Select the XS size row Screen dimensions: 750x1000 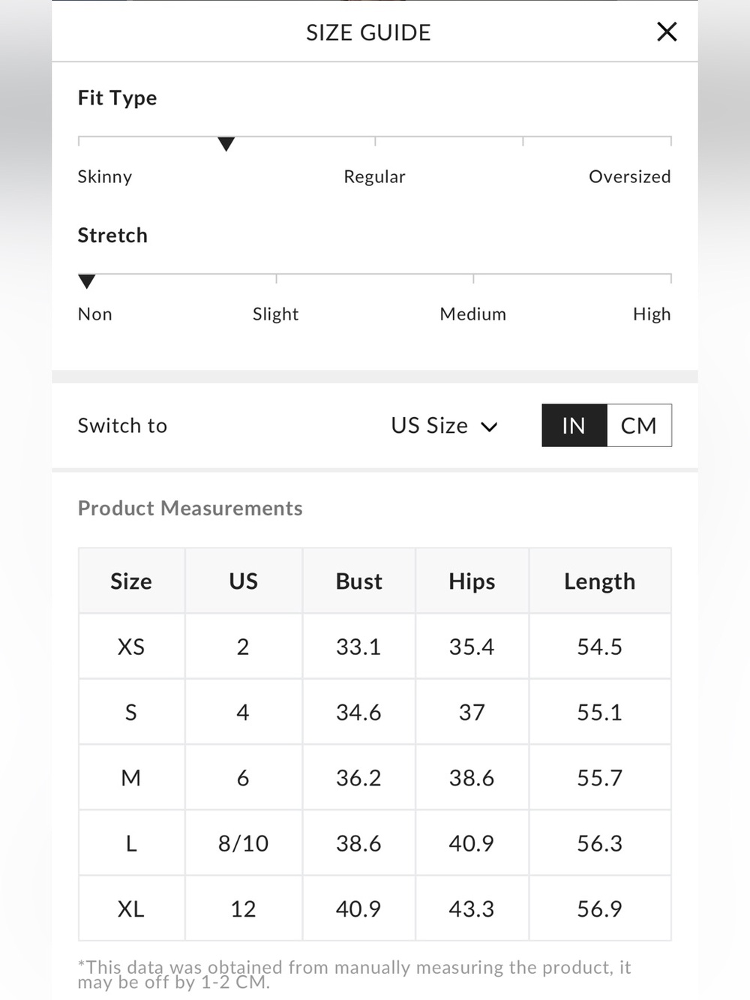pyautogui.click(x=375, y=646)
